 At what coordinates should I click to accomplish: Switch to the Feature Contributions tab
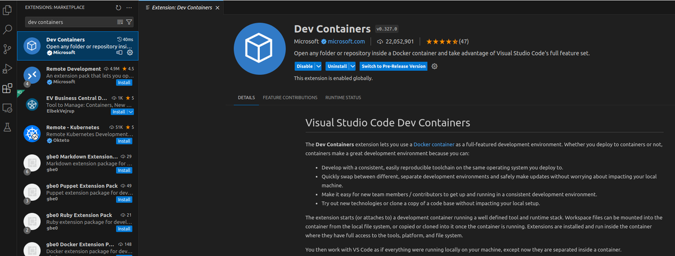coord(290,97)
